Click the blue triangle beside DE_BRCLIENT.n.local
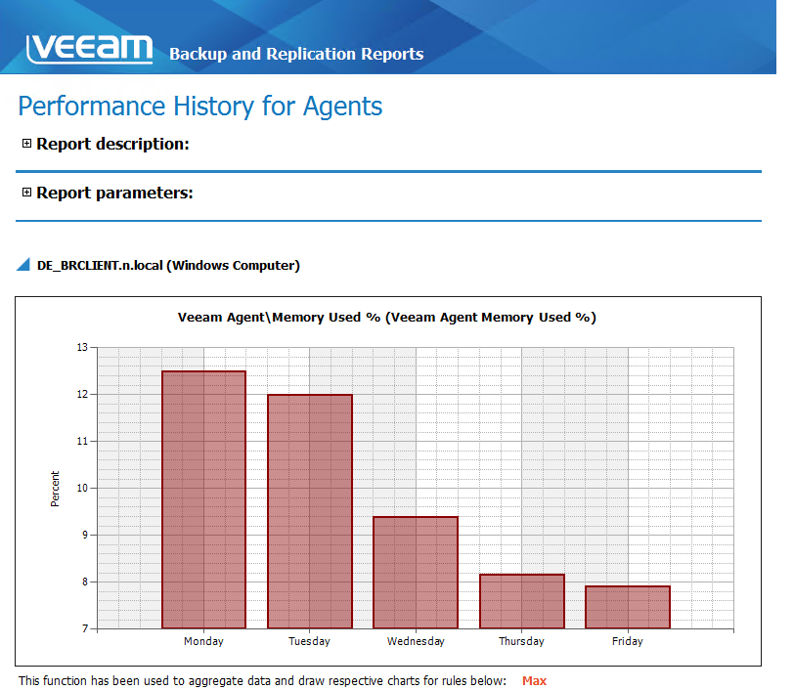 coord(23,265)
